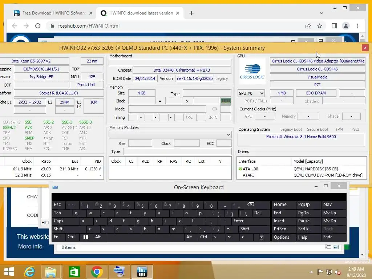Click the space bar on On-Screen Keyboard
This screenshot has height=279, width=372.
(146, 237)
